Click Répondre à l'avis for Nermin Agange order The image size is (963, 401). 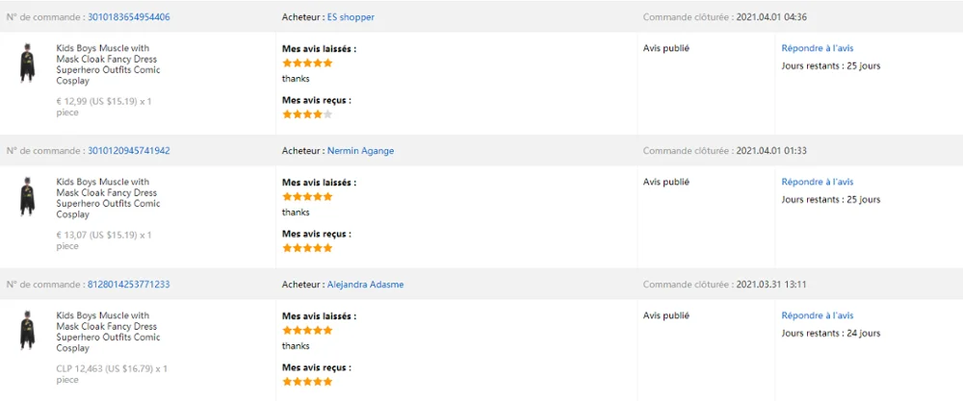(x=817, y=182)
